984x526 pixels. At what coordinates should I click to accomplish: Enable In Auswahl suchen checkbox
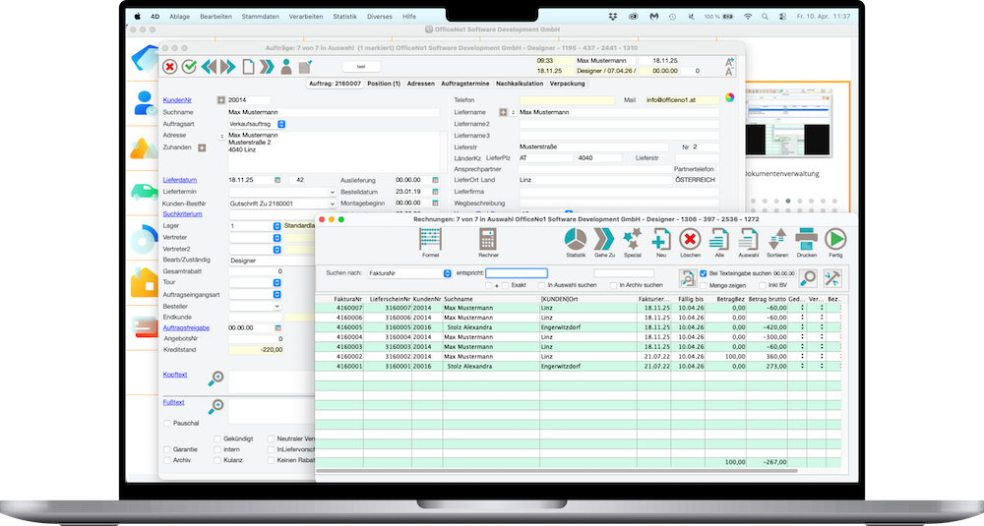(541, 285)
